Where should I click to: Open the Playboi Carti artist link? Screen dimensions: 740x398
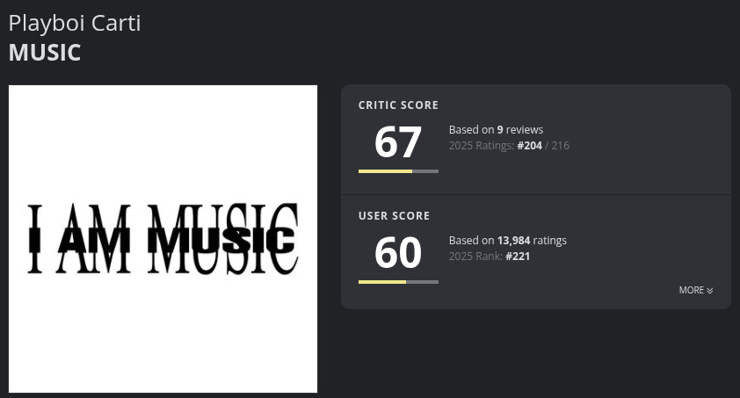[75, 23]
